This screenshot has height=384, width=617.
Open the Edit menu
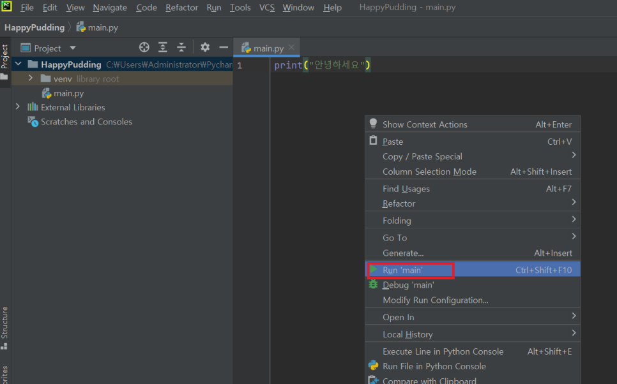[50, 8]
